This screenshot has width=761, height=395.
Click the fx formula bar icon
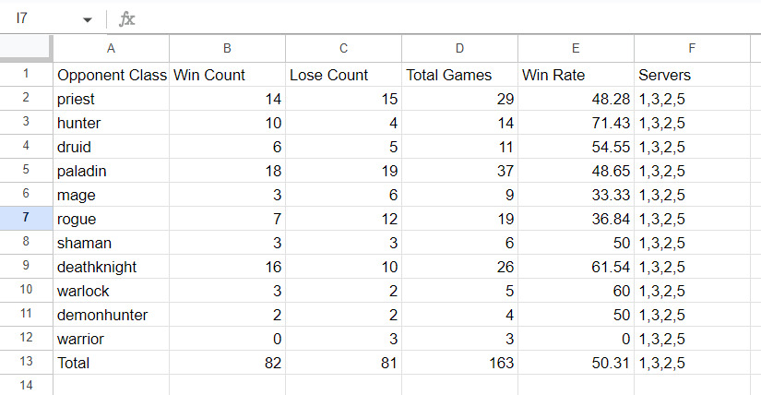[126, 19]
